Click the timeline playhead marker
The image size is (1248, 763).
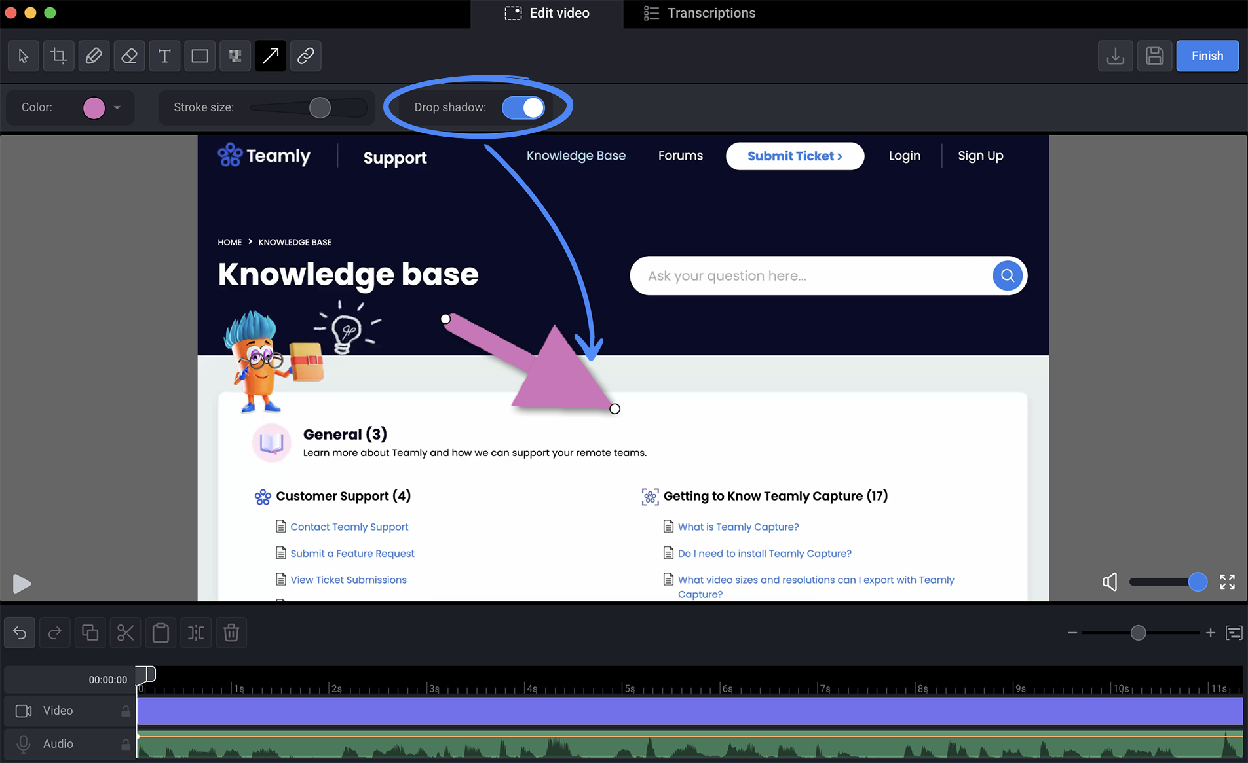pos(146,674)
